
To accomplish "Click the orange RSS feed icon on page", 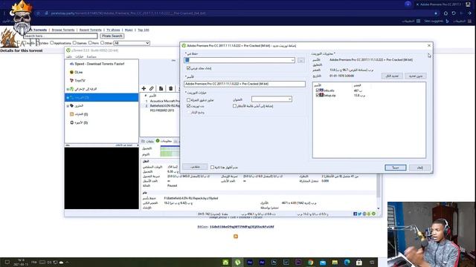I will 236,236.
